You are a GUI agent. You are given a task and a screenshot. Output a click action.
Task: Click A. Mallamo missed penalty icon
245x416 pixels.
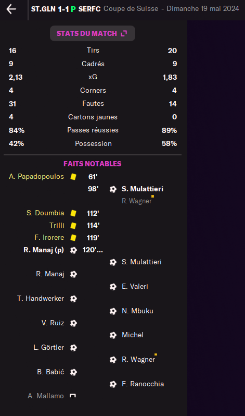(73, 396)
